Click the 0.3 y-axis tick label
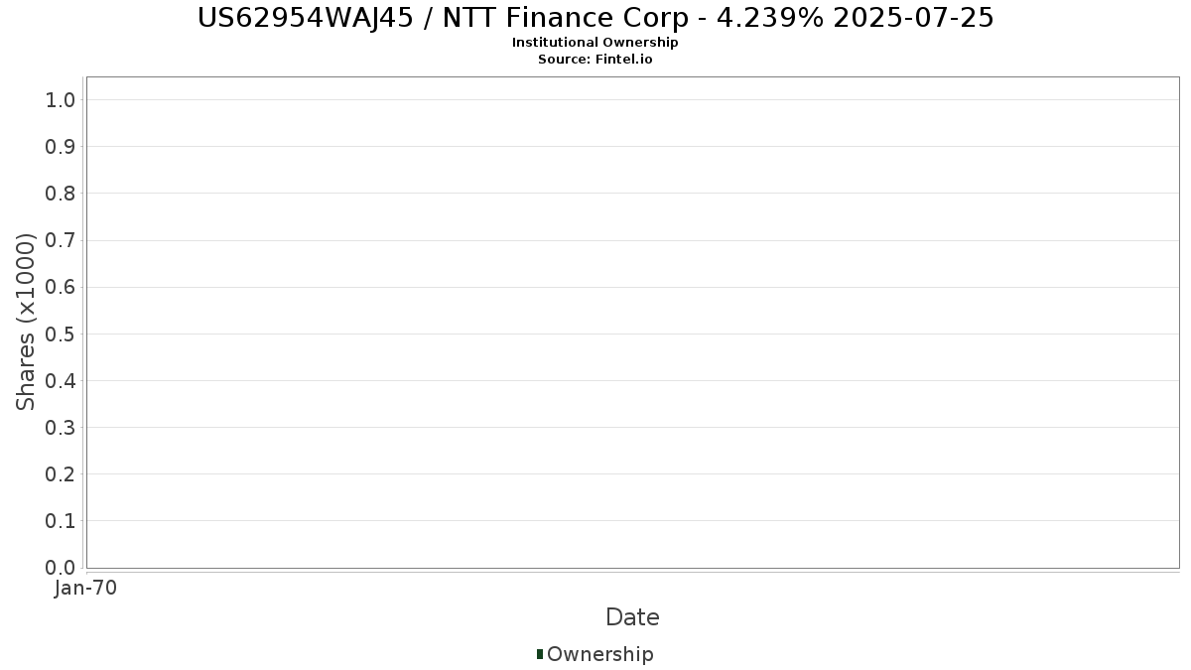1191x670 pixels. [x=61, y=428]
